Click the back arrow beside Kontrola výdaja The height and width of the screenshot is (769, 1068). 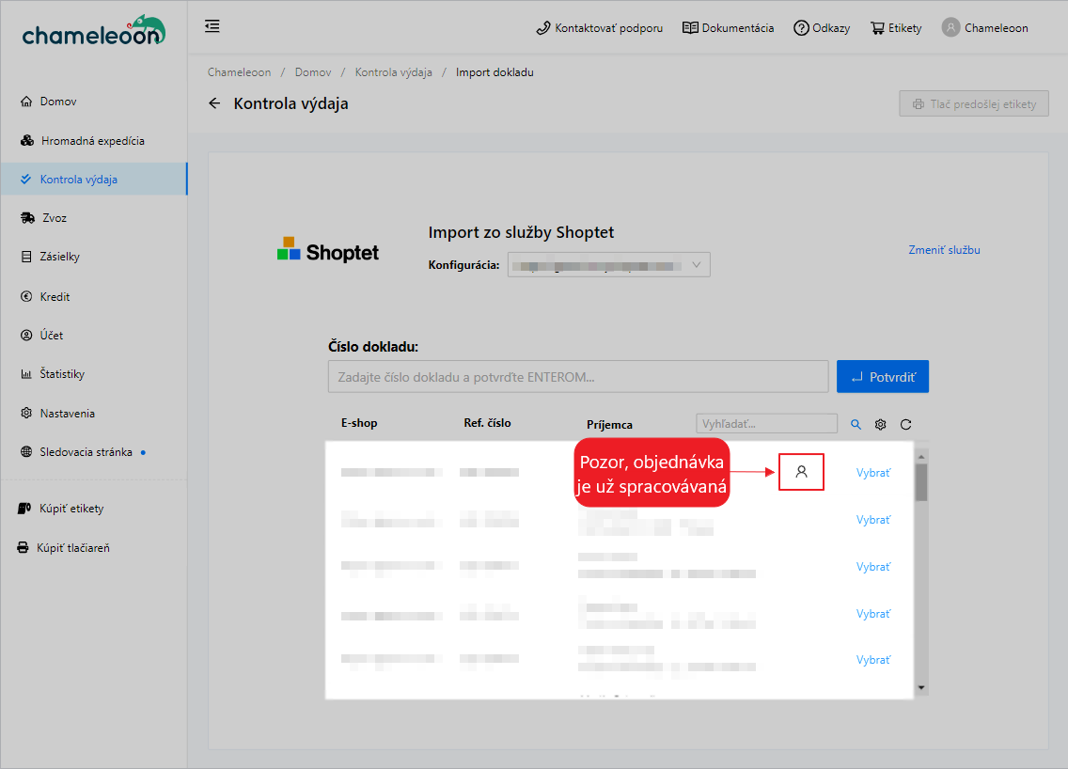pyautogui.click(x=214, y=103)
